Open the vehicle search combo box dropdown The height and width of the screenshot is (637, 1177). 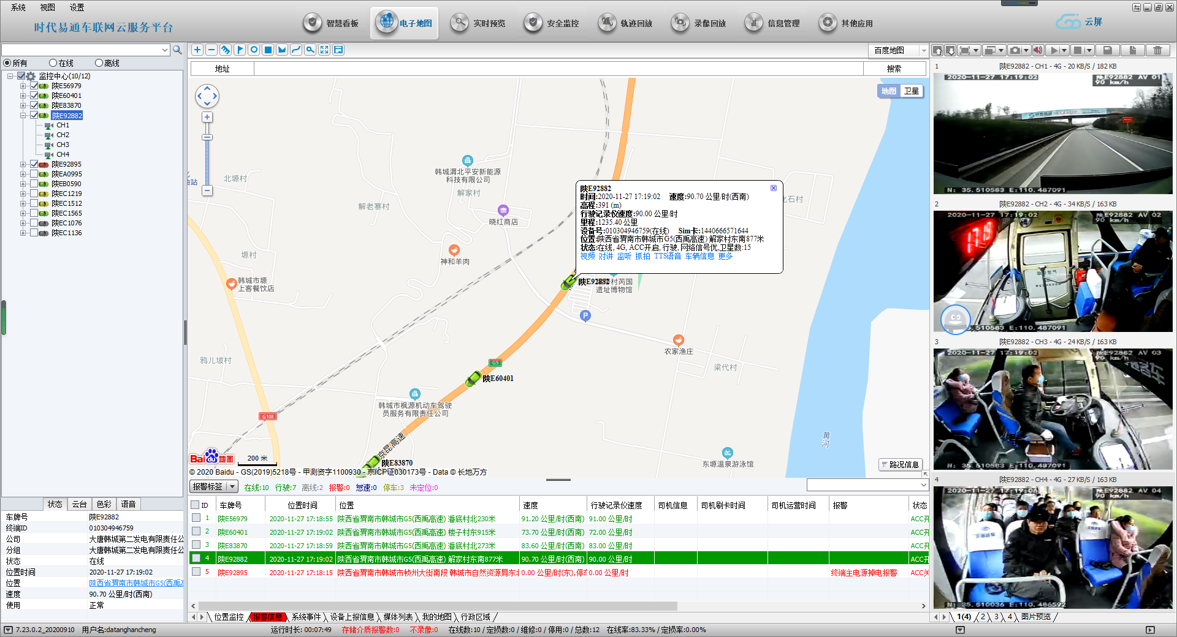click(164, 50)
